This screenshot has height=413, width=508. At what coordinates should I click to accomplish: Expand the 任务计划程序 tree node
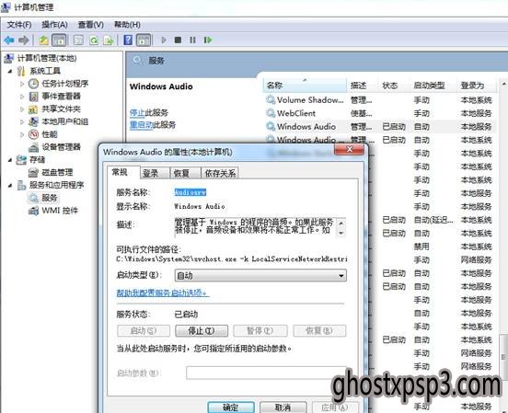22,84
